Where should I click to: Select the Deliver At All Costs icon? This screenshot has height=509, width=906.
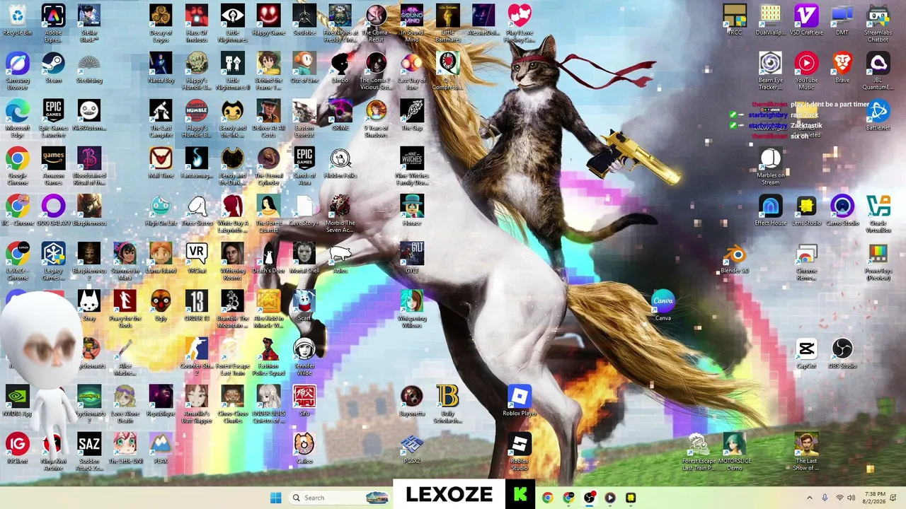[x=268, y=118]
